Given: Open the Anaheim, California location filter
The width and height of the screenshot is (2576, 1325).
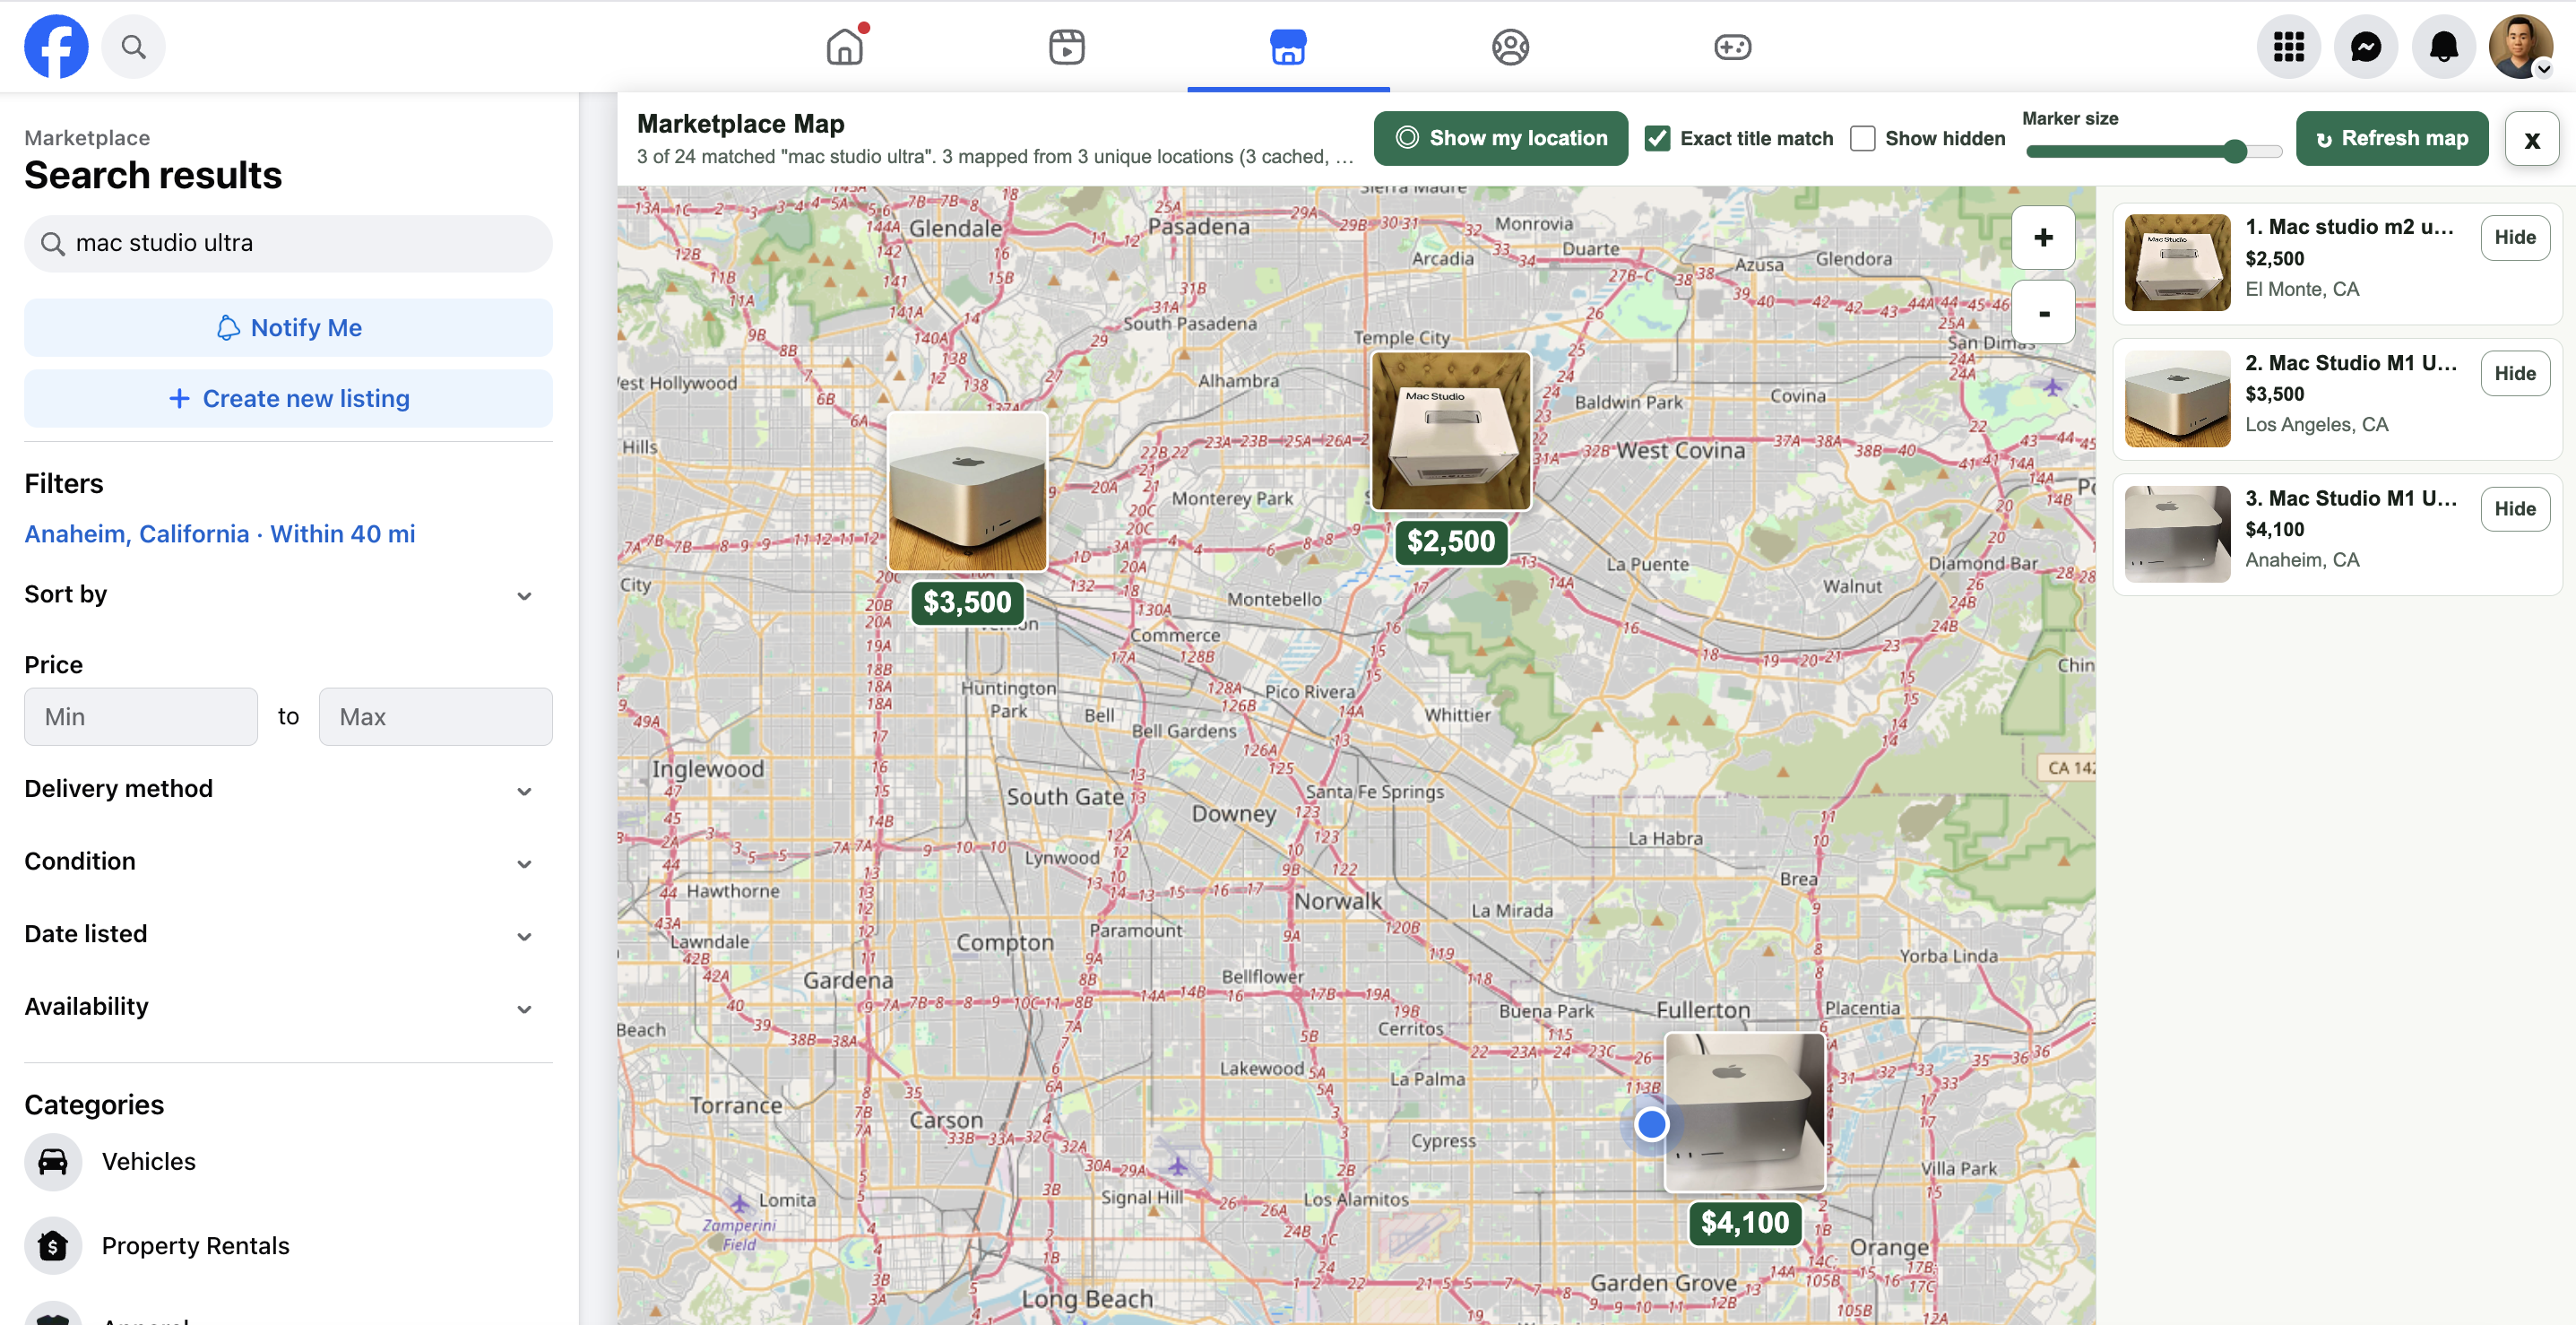Looking at the screenshot, I should [220, 534].
